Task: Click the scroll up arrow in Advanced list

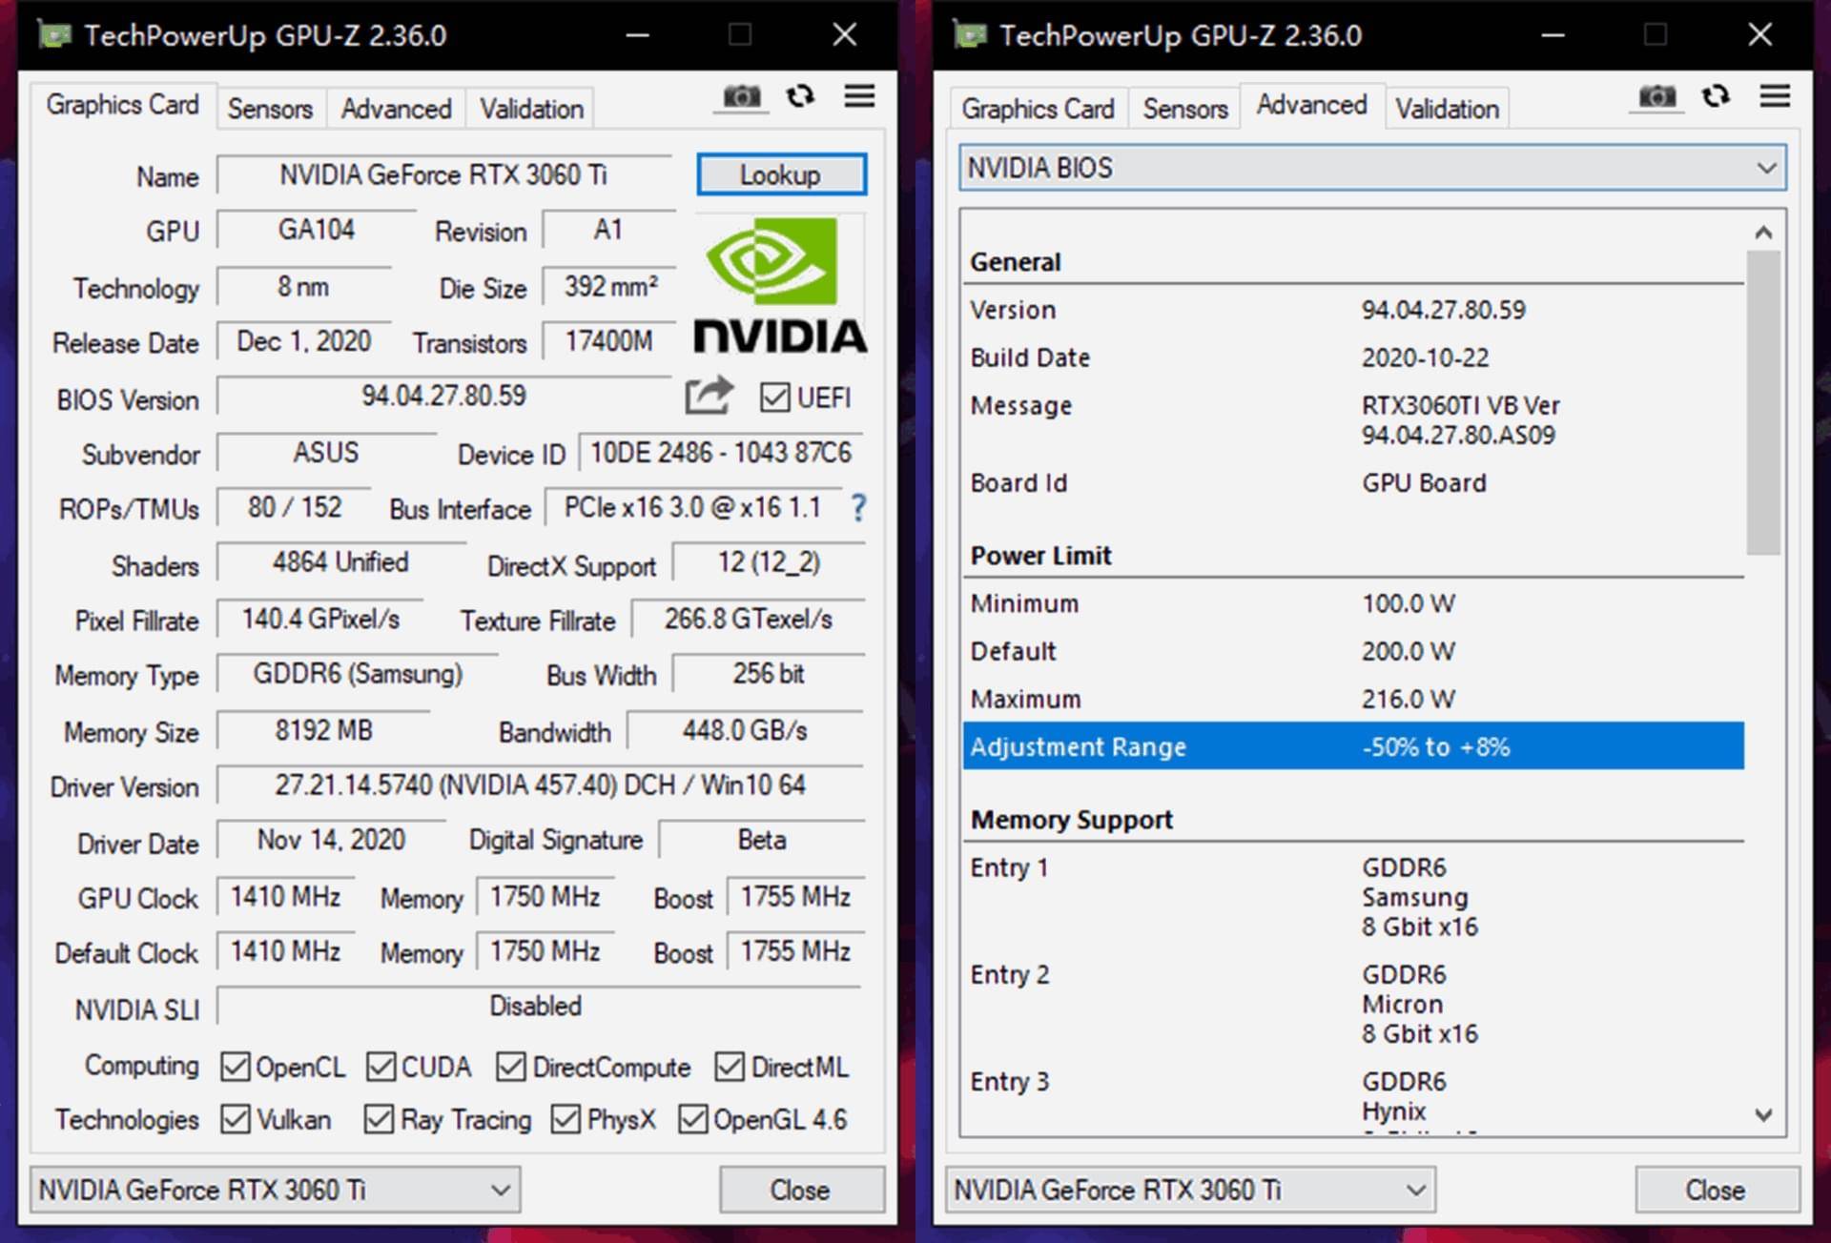Action: (x=1763, y=233)
